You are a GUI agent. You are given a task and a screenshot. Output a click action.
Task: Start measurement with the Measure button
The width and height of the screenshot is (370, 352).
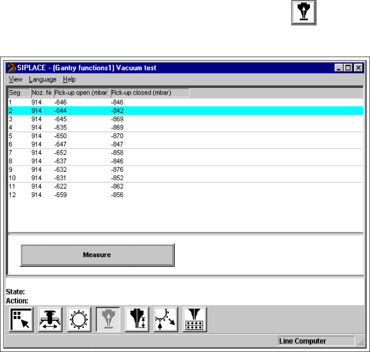(97, 255)
